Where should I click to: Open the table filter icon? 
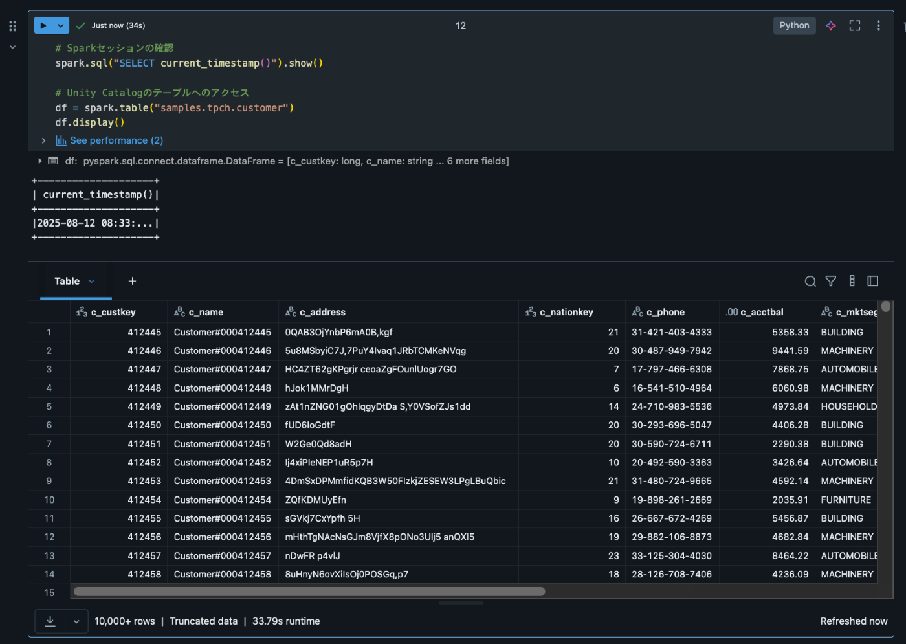pos(831,281)
